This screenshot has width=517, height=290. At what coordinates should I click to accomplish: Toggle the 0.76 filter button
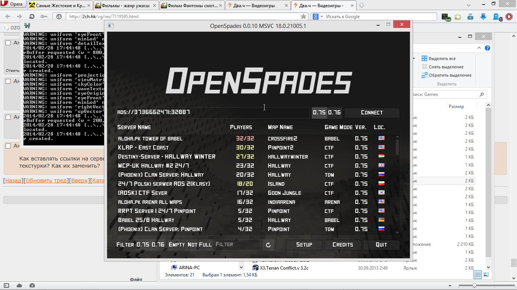(158, 245)
